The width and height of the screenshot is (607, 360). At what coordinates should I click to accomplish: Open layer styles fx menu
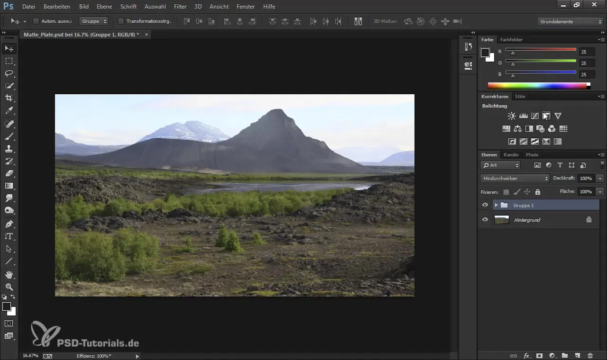526,355
